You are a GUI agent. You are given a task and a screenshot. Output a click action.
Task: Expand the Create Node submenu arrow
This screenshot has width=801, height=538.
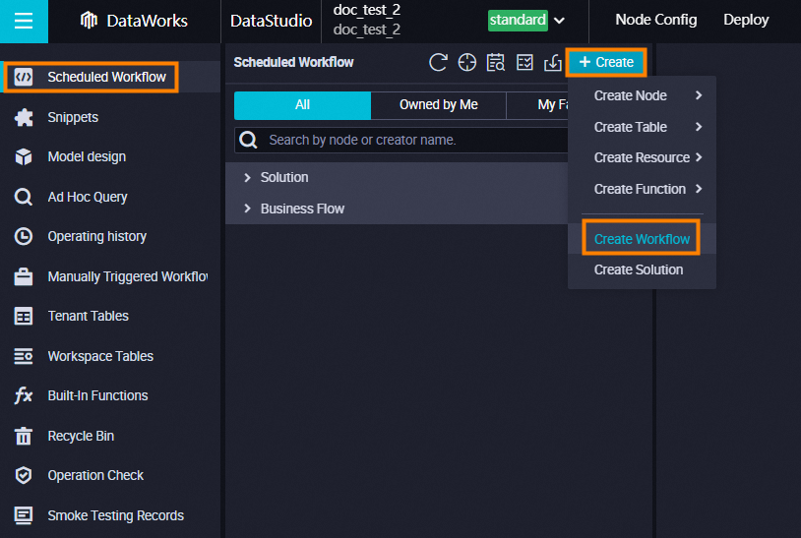[x=699, y=95]
